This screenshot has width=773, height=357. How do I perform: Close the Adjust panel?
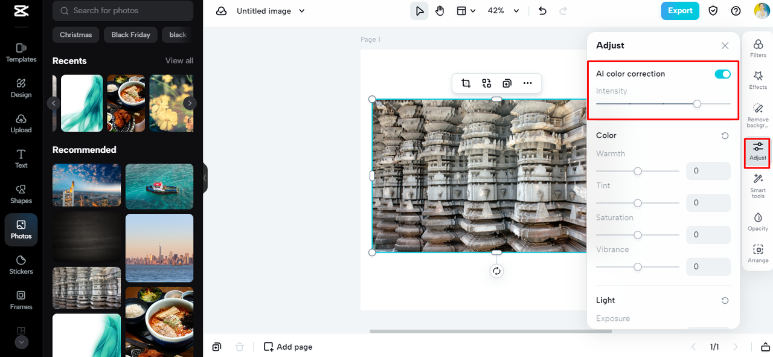tap(725, 46)
